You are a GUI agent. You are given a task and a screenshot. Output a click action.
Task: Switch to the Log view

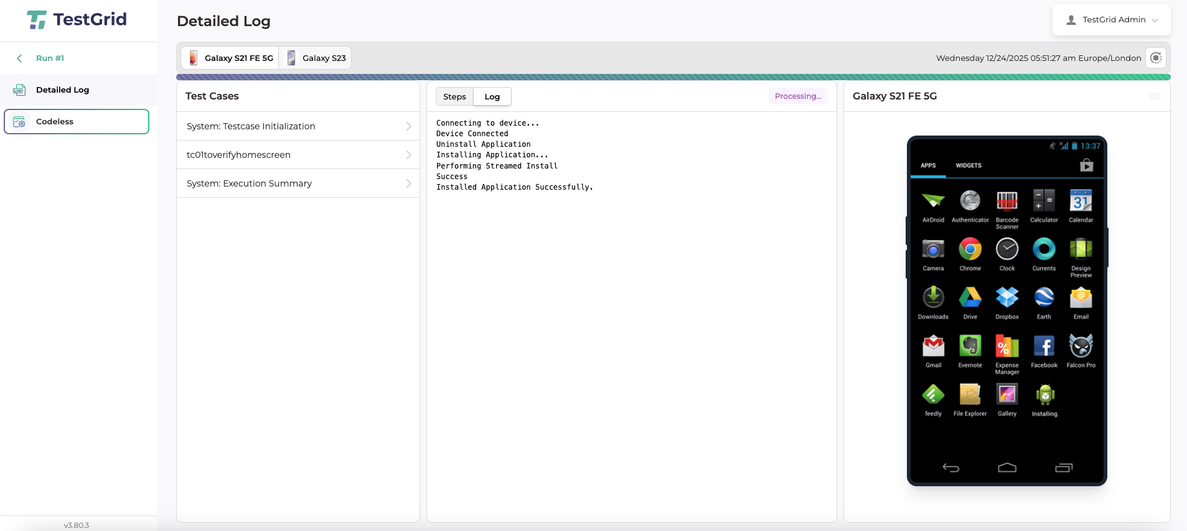point(492,97)
